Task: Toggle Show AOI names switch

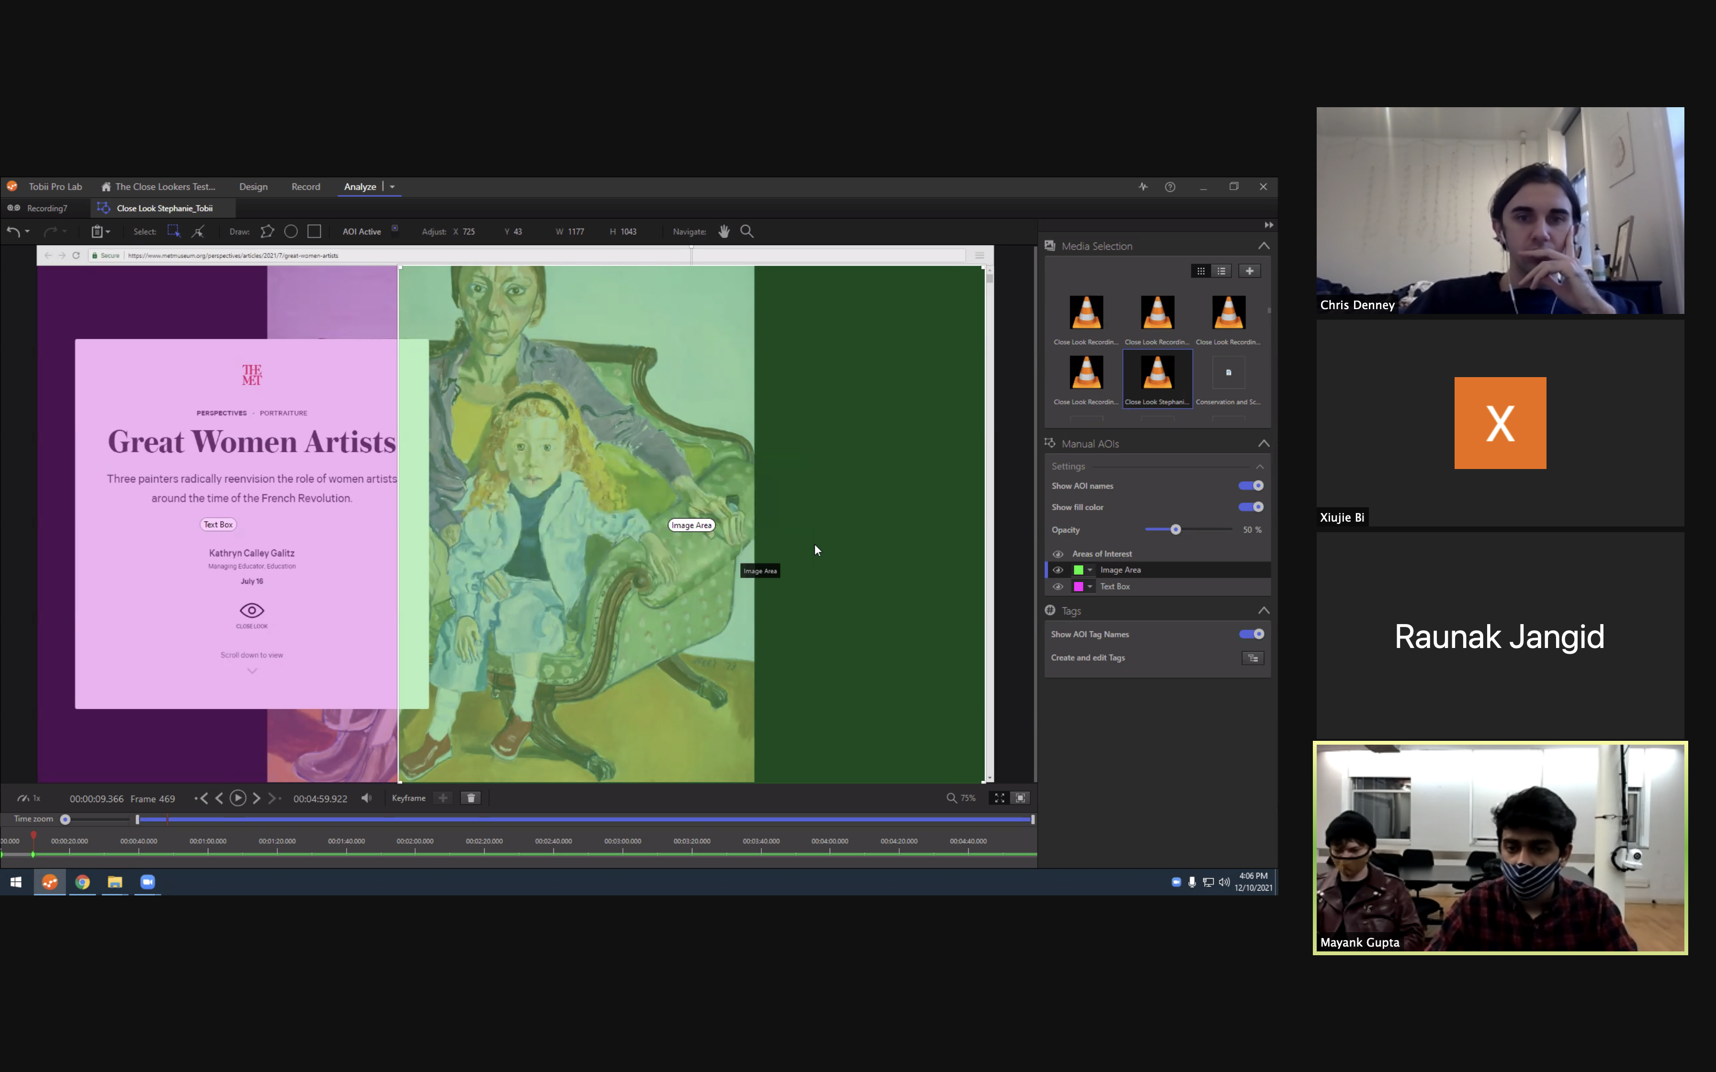Action: 1251,486
